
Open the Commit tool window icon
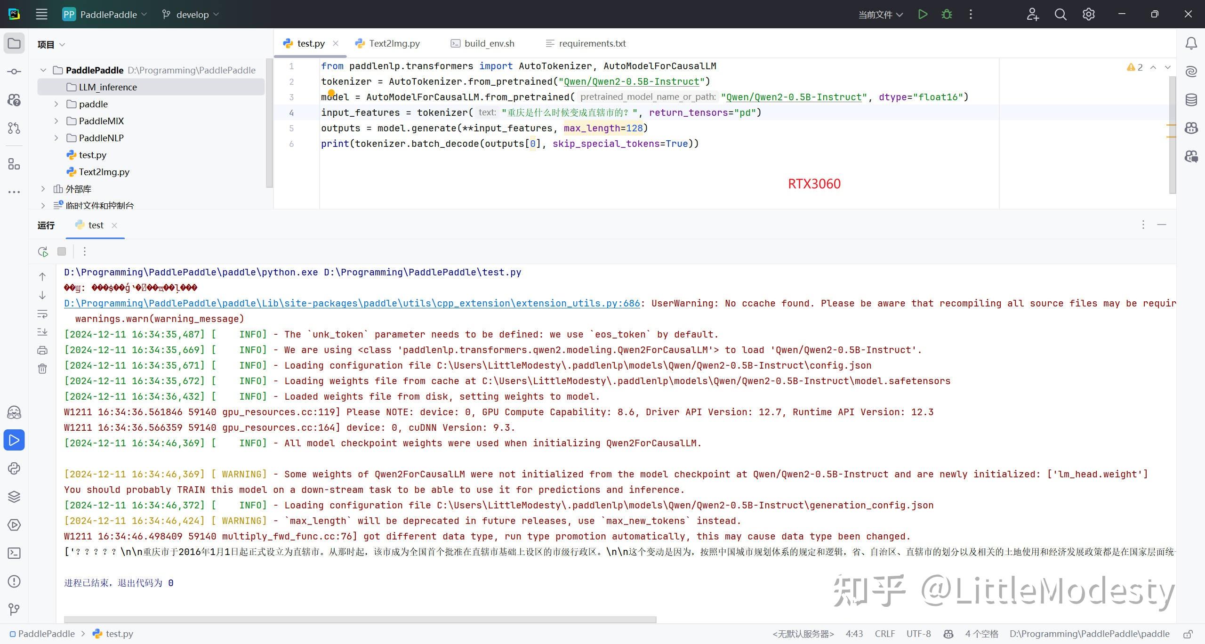coord(14,72)
